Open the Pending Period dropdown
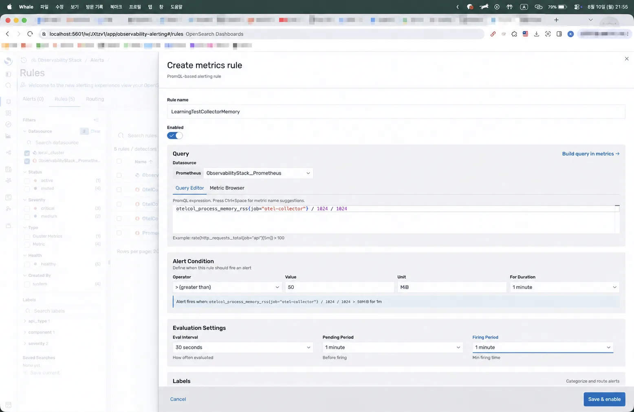The width and height of the screenshot is (634, 412). tap(393, 348)
